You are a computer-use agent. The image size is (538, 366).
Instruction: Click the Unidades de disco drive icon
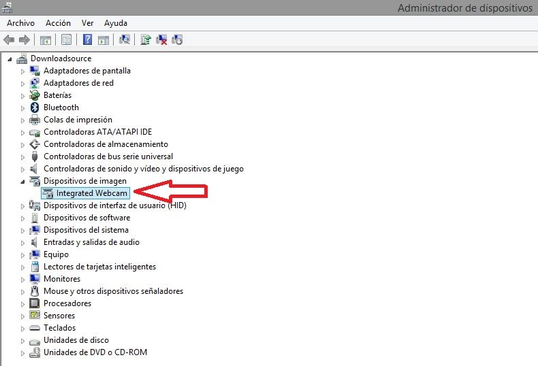(34, 342)
